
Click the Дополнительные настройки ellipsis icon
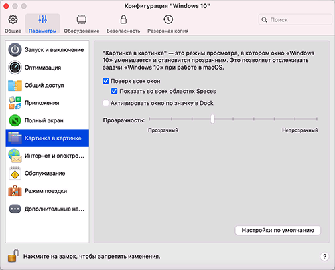(x=15, y=209)
